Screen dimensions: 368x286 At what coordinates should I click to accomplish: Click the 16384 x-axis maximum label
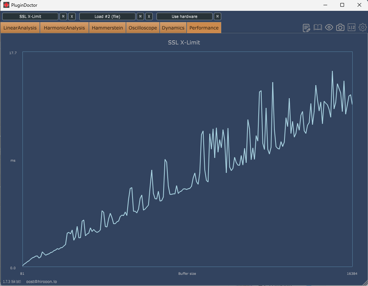352,273
